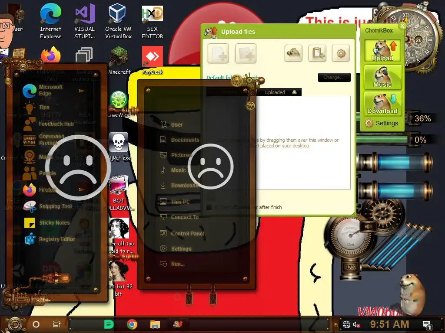The image size is (445, 333).
Task: Open Settings in the ChomikBox panel
Action: [x=382, y=123]
